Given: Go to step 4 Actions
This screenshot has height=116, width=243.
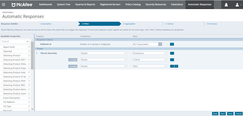Looking at the screenshot, I should [x=170, y=24].
